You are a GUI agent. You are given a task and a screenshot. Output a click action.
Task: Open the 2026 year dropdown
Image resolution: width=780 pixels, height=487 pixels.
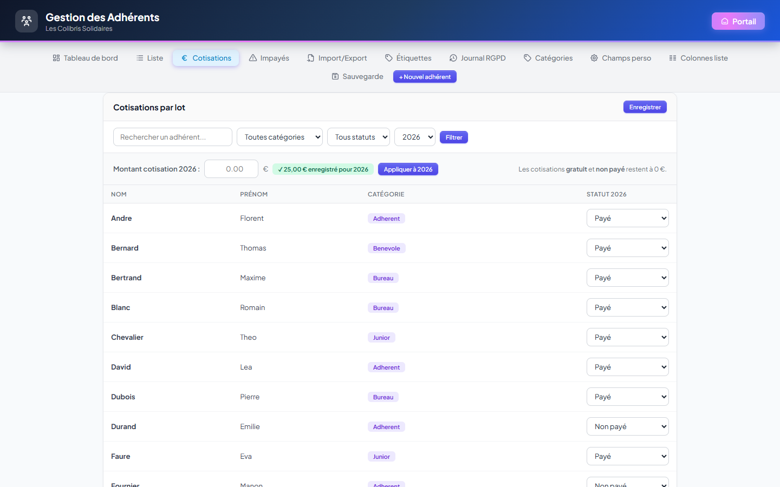[415, 137]
